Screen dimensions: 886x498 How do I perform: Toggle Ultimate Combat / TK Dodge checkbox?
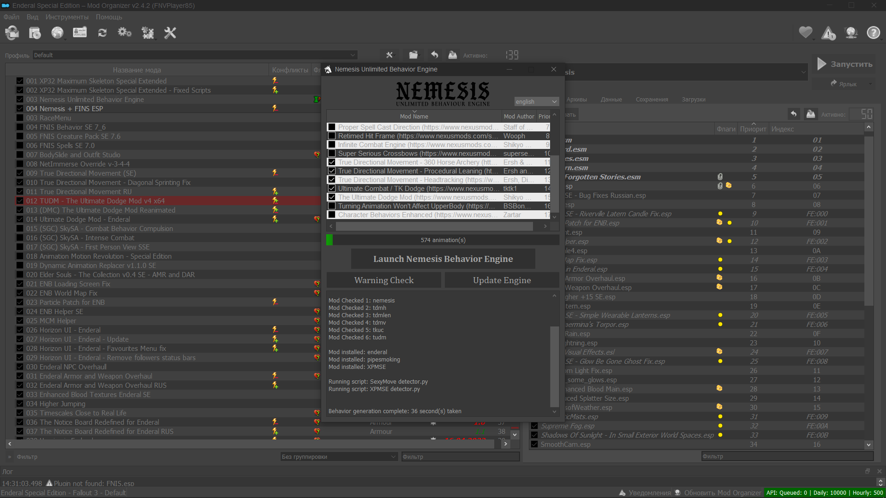(332, 189)
